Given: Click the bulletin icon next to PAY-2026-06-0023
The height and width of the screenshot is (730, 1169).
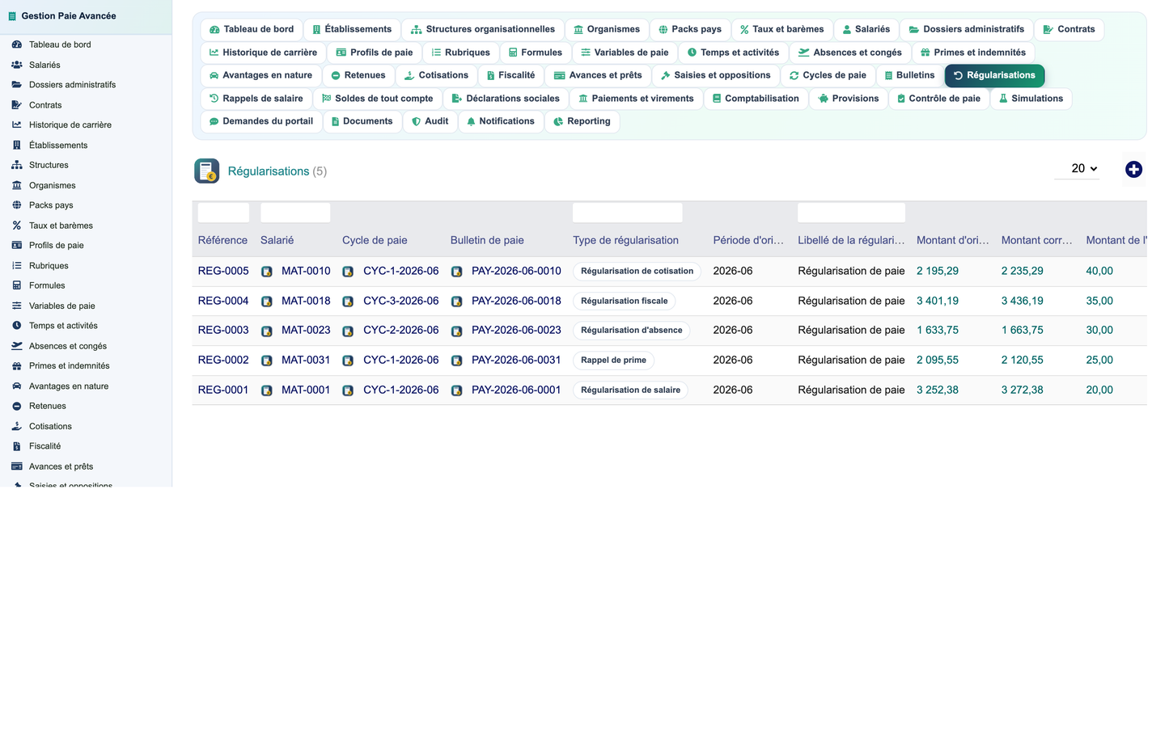Looking at the screenshot, I should (456, 331).
